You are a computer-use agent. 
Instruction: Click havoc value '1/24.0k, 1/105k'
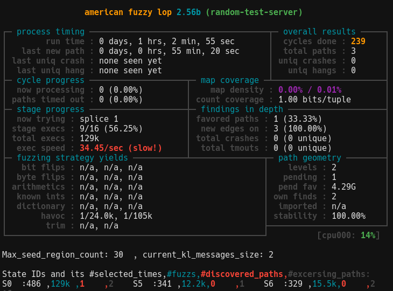tap(116, 216)
